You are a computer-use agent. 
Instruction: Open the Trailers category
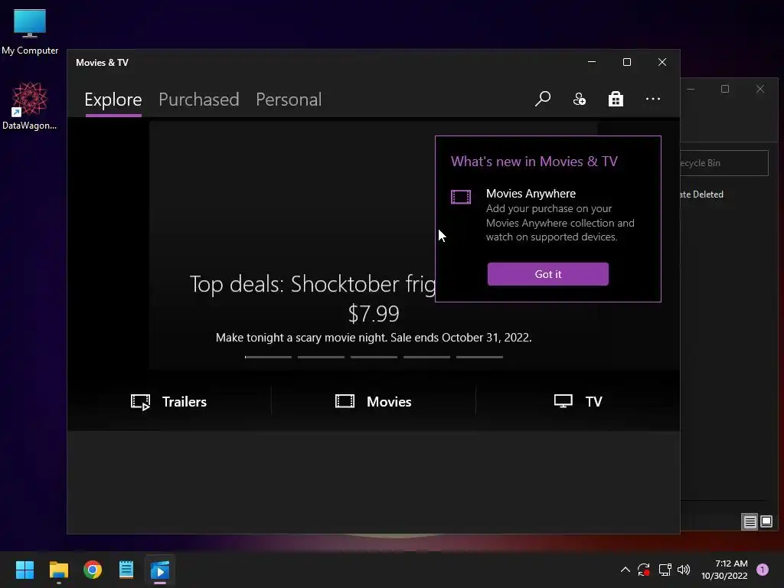pyautogui.click(x=169, y=401)
